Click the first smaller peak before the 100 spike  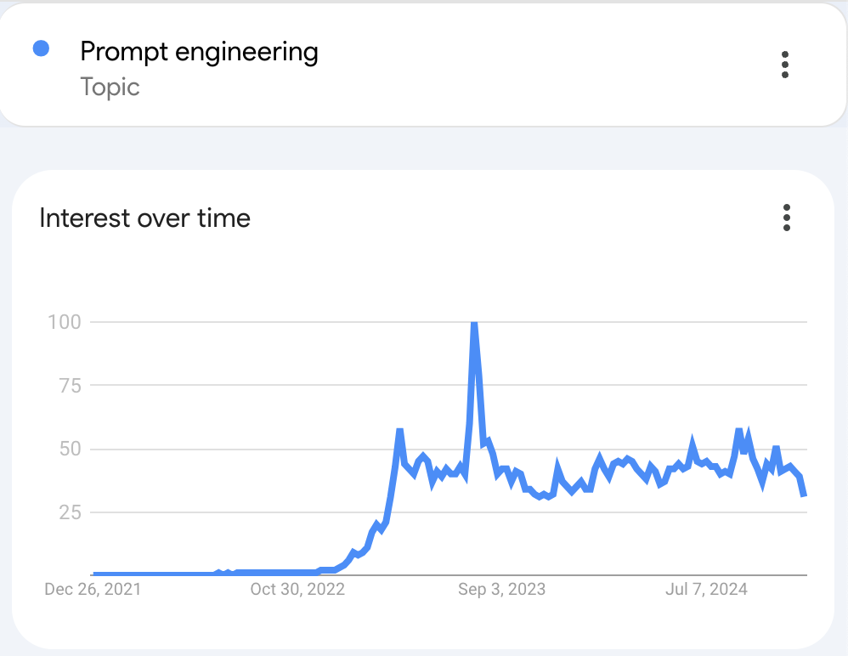click(x=399, y=431)
